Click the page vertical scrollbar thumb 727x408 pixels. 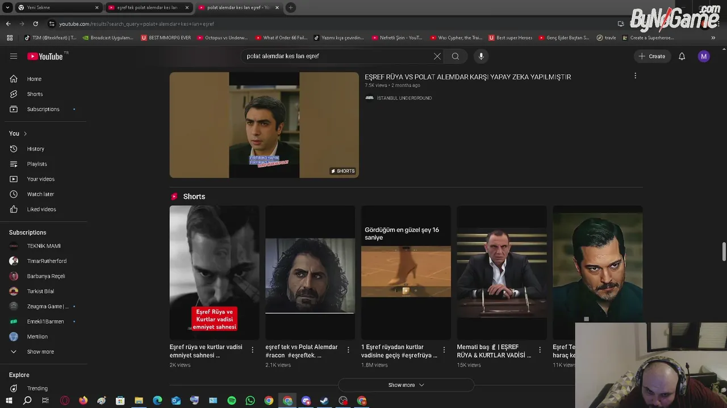tap(724, 252)
